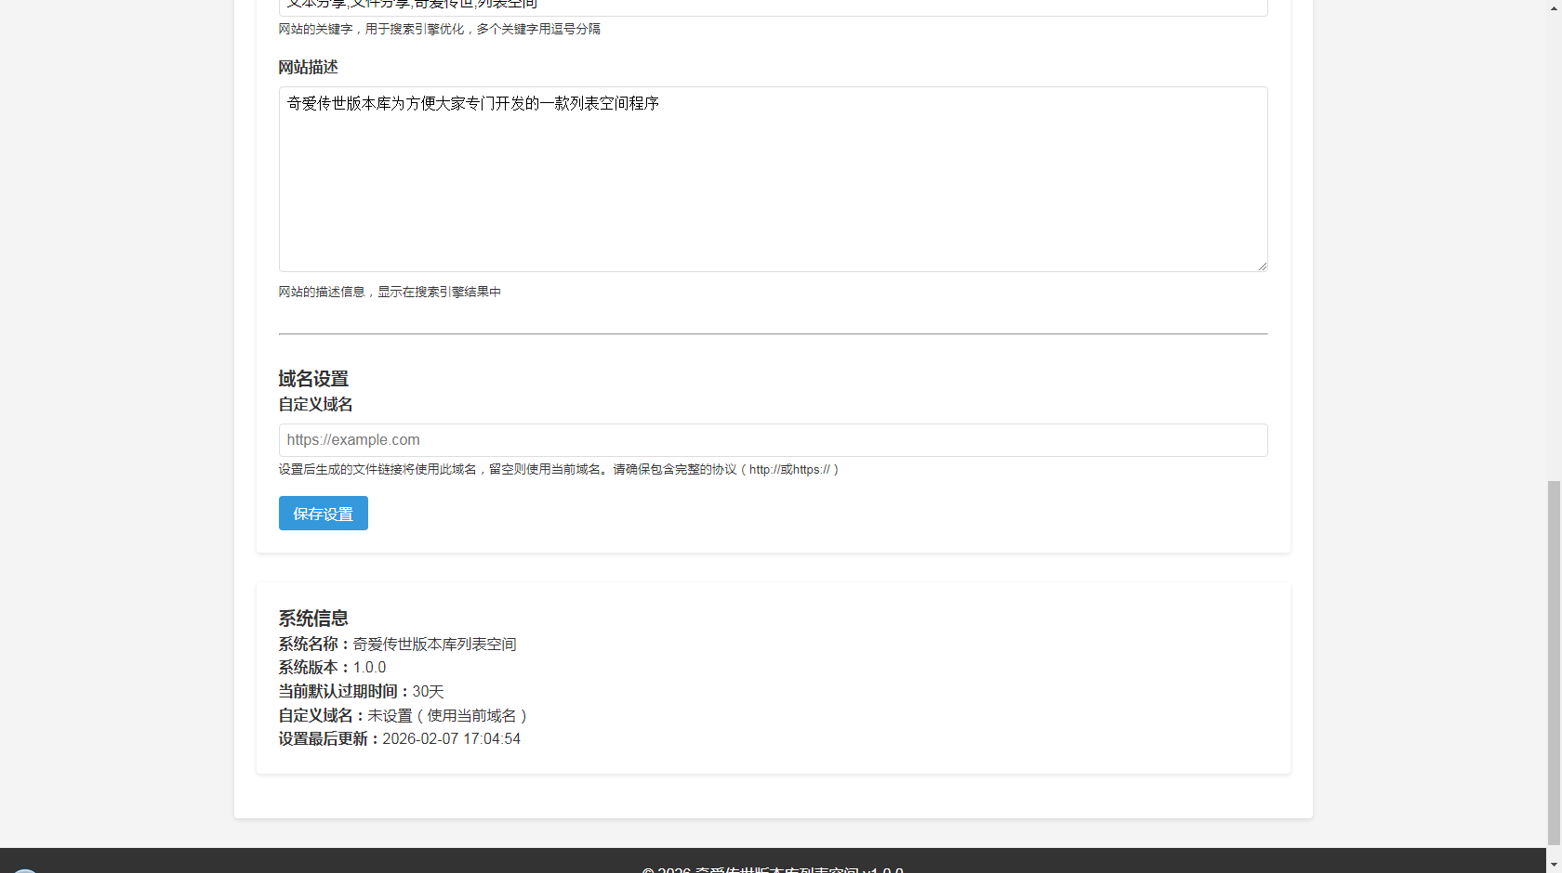Click the description textarea resize handle
The image size is (1562, 873).
coord(1262,267)
